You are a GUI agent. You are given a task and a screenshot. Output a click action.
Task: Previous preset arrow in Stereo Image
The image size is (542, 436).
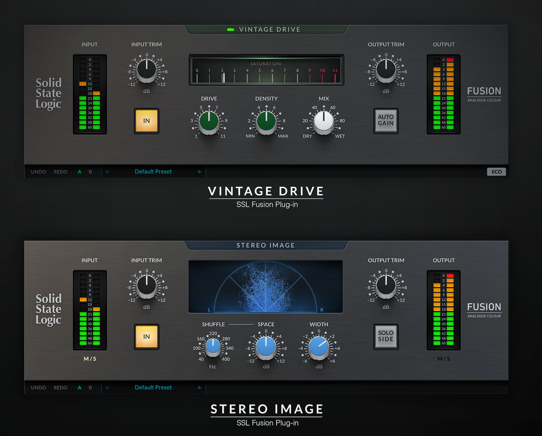pyautogui.click(x=107, y=387)
